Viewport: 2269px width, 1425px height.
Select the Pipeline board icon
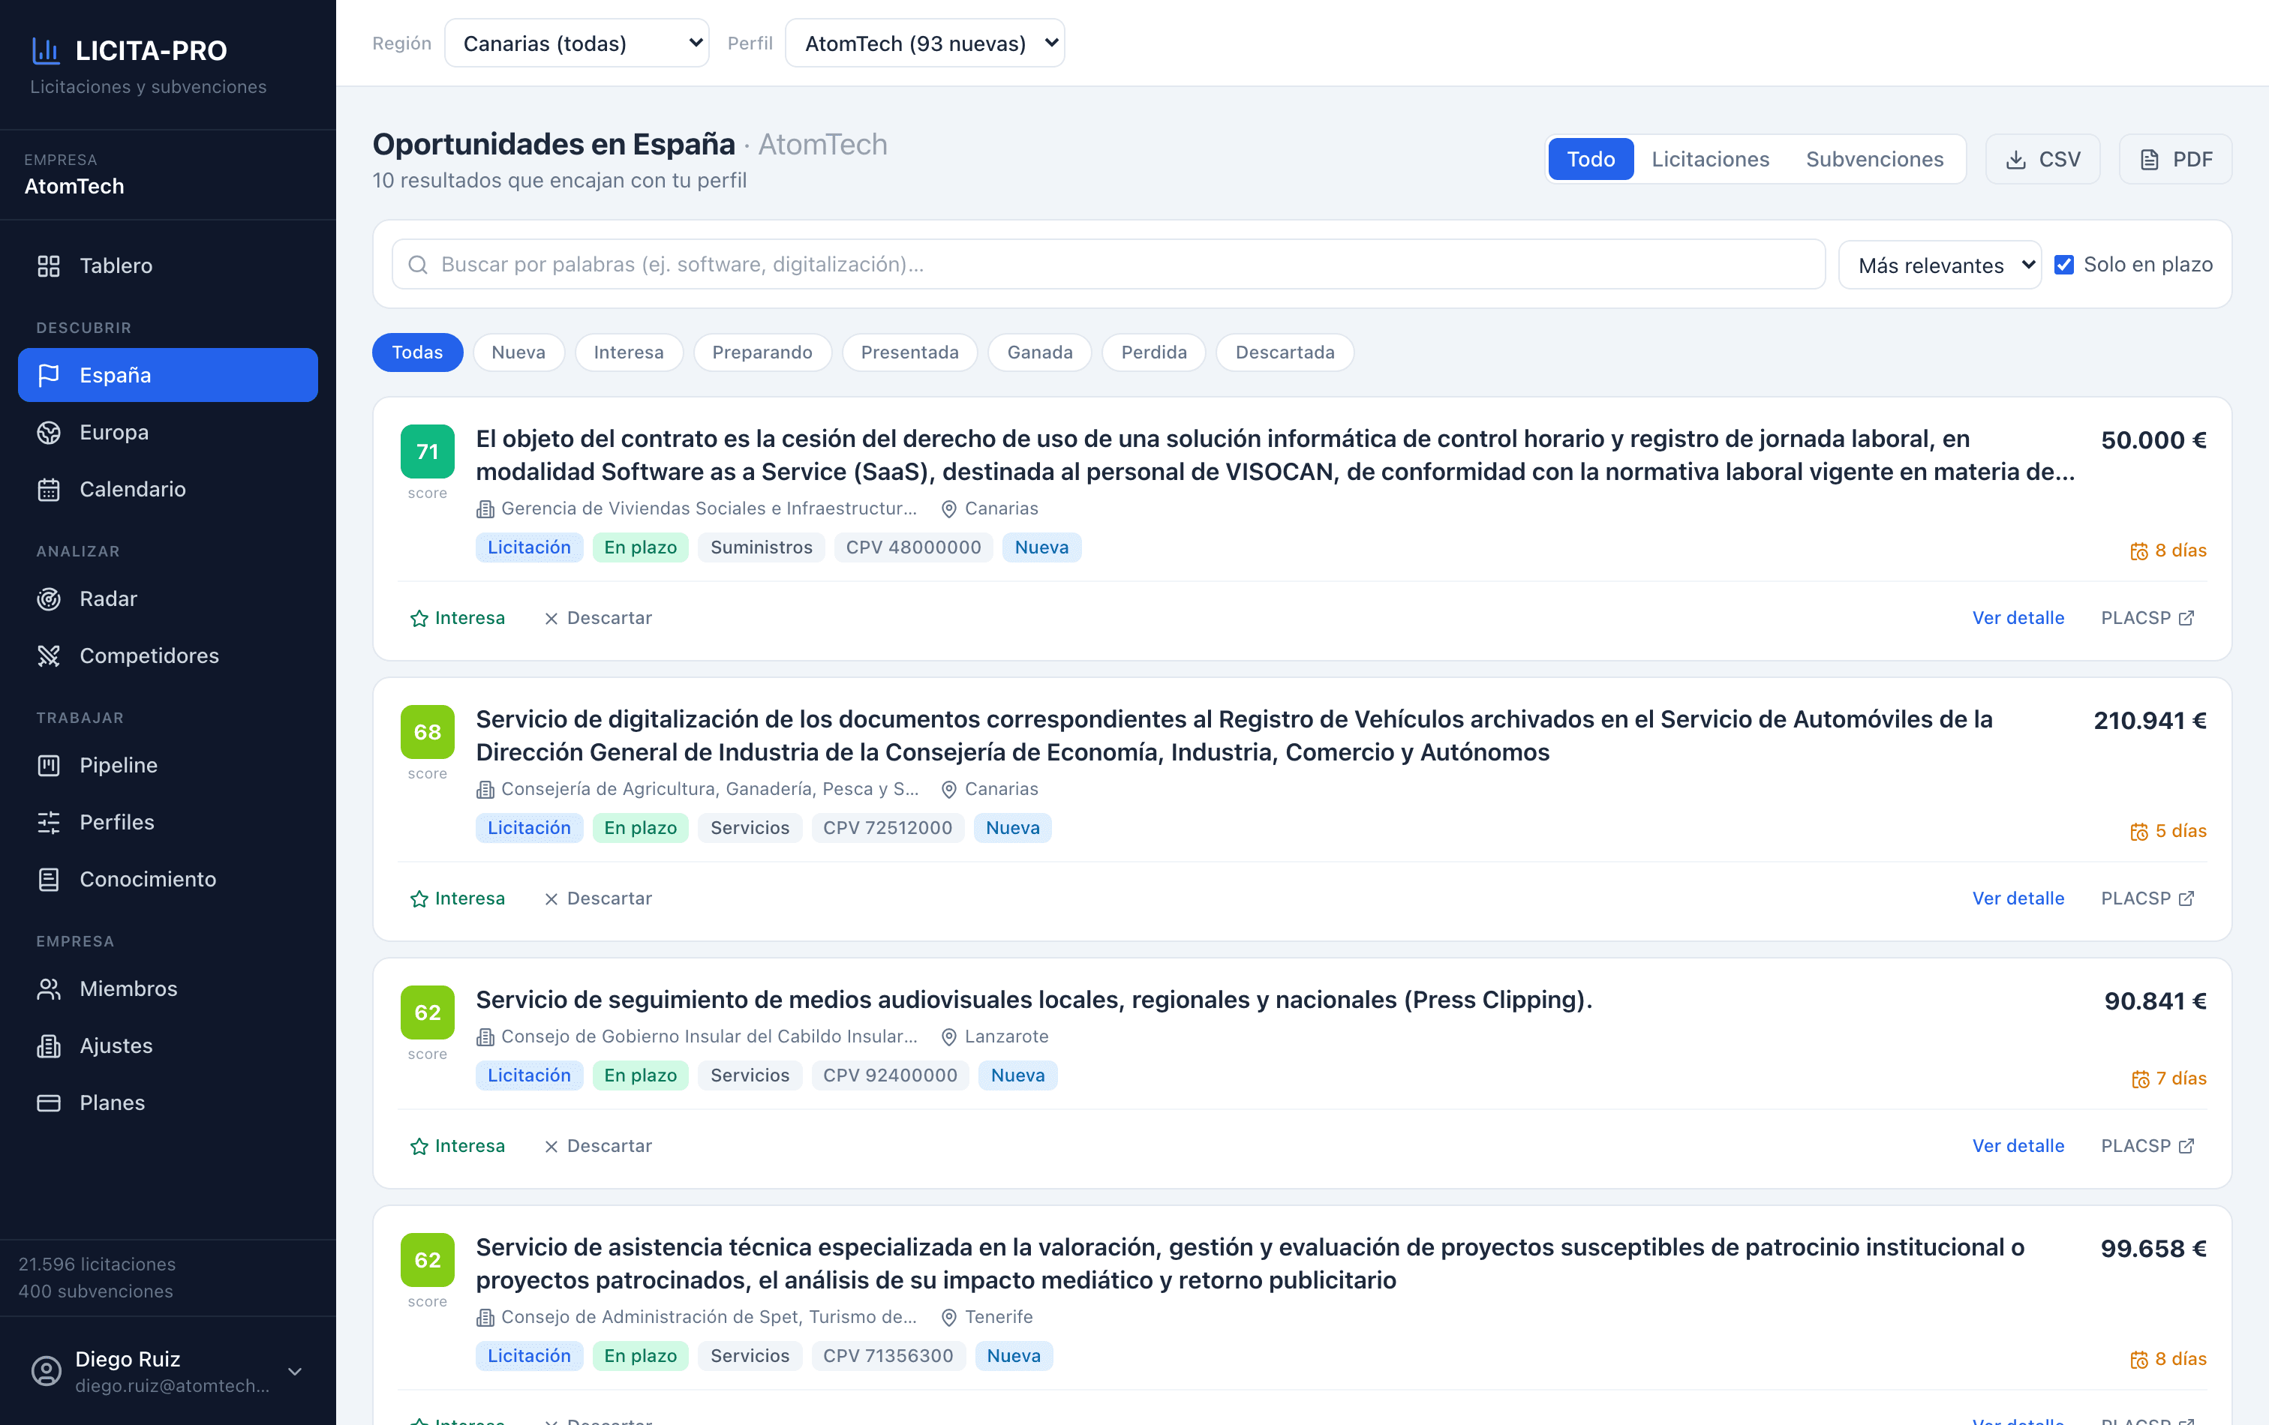(49, 766)
